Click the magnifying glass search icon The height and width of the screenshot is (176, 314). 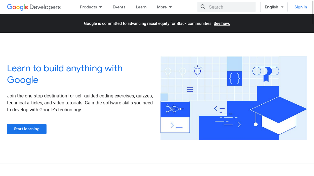point(203,7)
